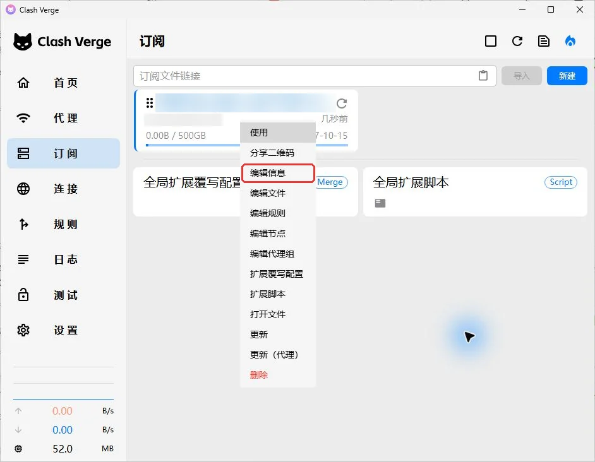Open runtime config document icon

tap(544, 41)
